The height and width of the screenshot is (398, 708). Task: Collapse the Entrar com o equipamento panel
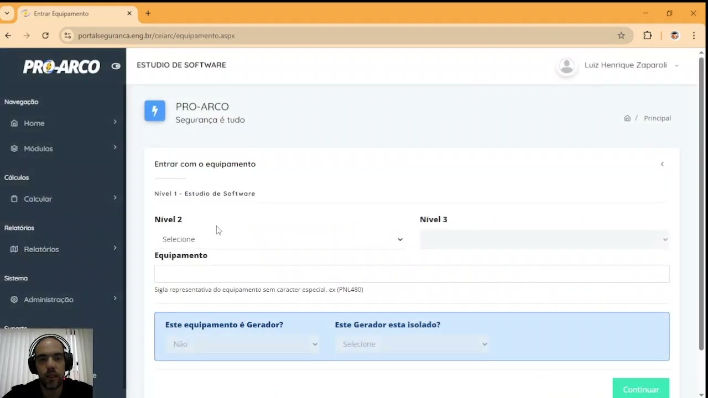(x=662, y=164)
